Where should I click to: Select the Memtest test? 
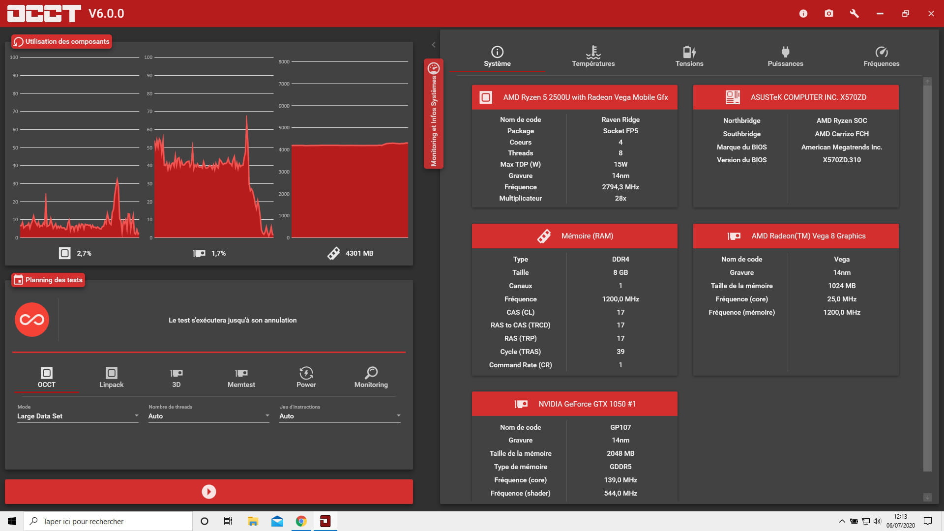click(241, 378)
